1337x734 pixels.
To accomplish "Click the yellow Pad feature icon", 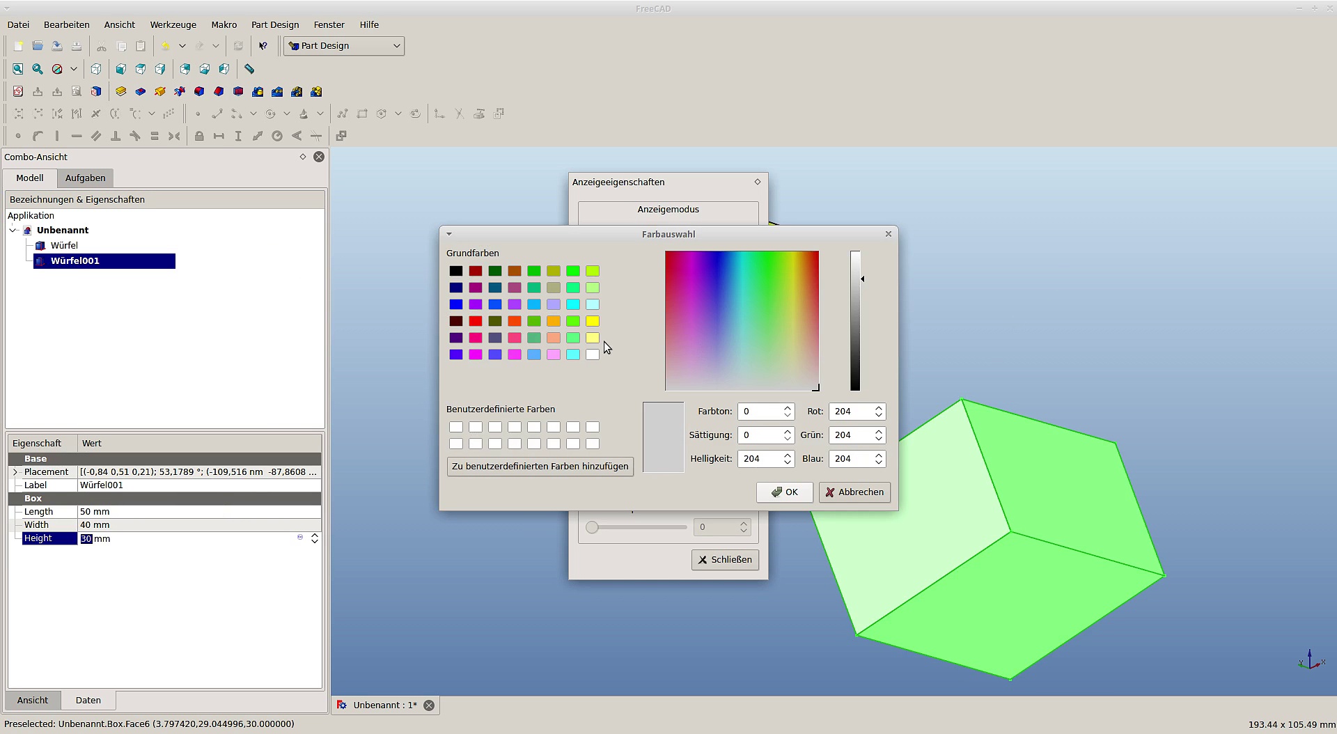I will click(x=120, y=91).
